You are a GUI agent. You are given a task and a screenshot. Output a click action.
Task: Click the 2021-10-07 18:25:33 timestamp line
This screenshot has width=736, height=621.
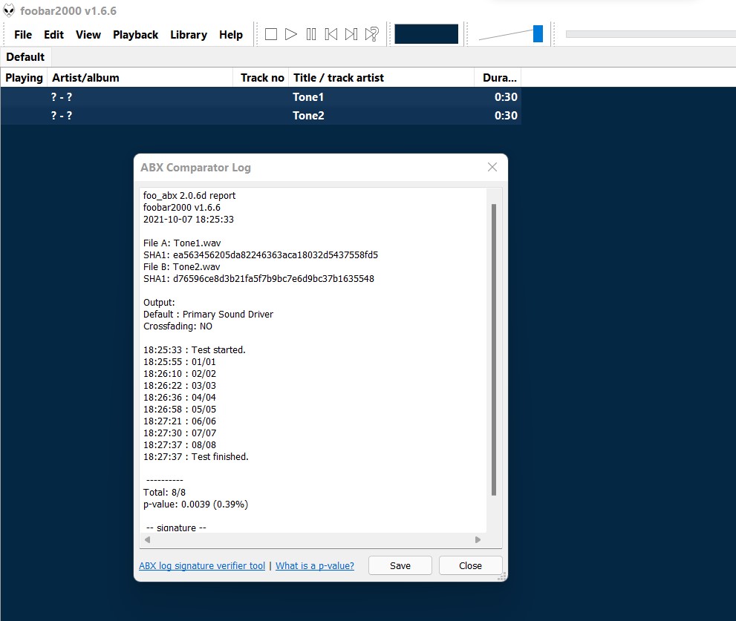pos(188,219)
